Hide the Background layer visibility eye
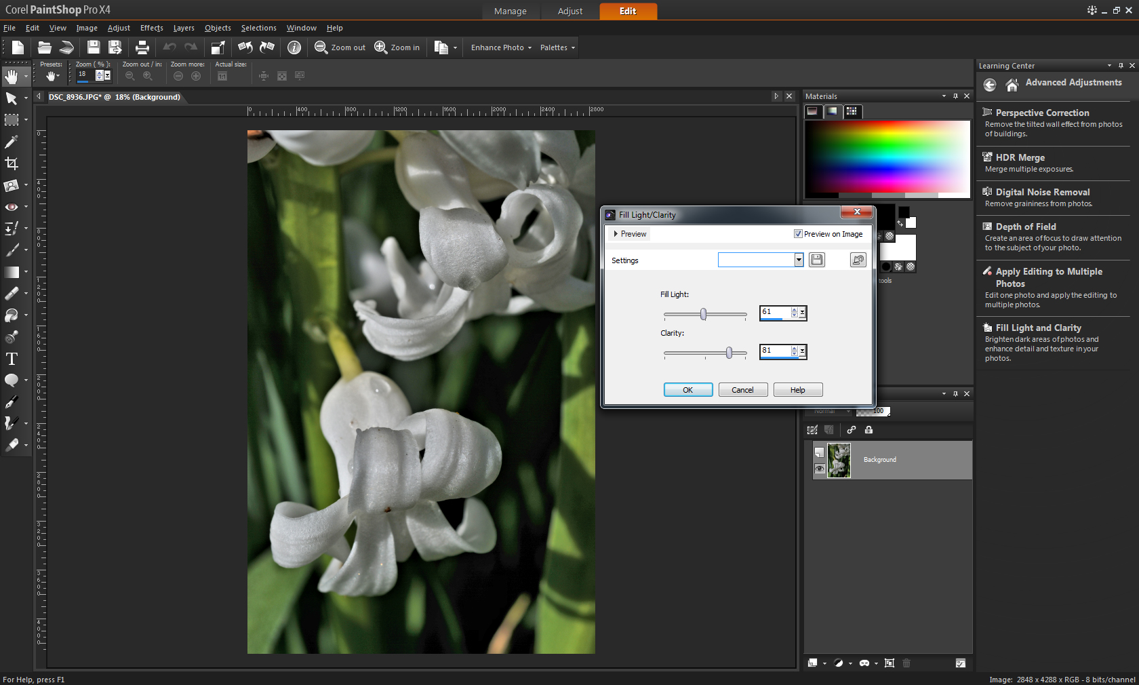 (x=820, y=469)
